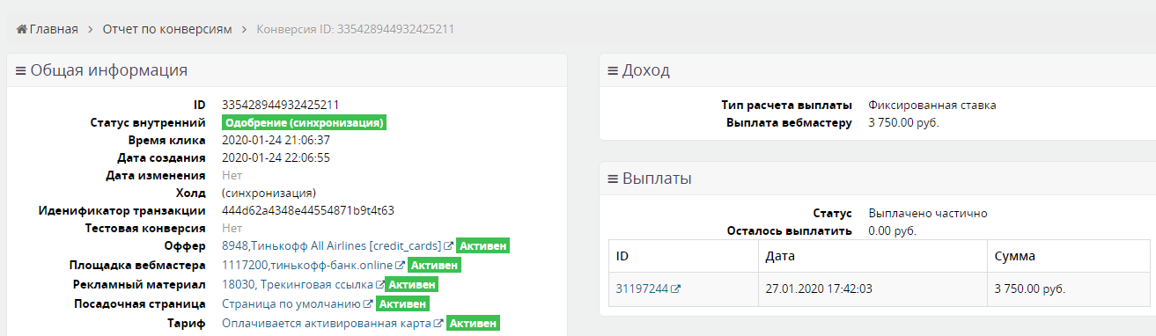This screenshot has height=336, width=1156.
Task: Click the Активен badge next to the offer
Action: click(x=483, y=246)
